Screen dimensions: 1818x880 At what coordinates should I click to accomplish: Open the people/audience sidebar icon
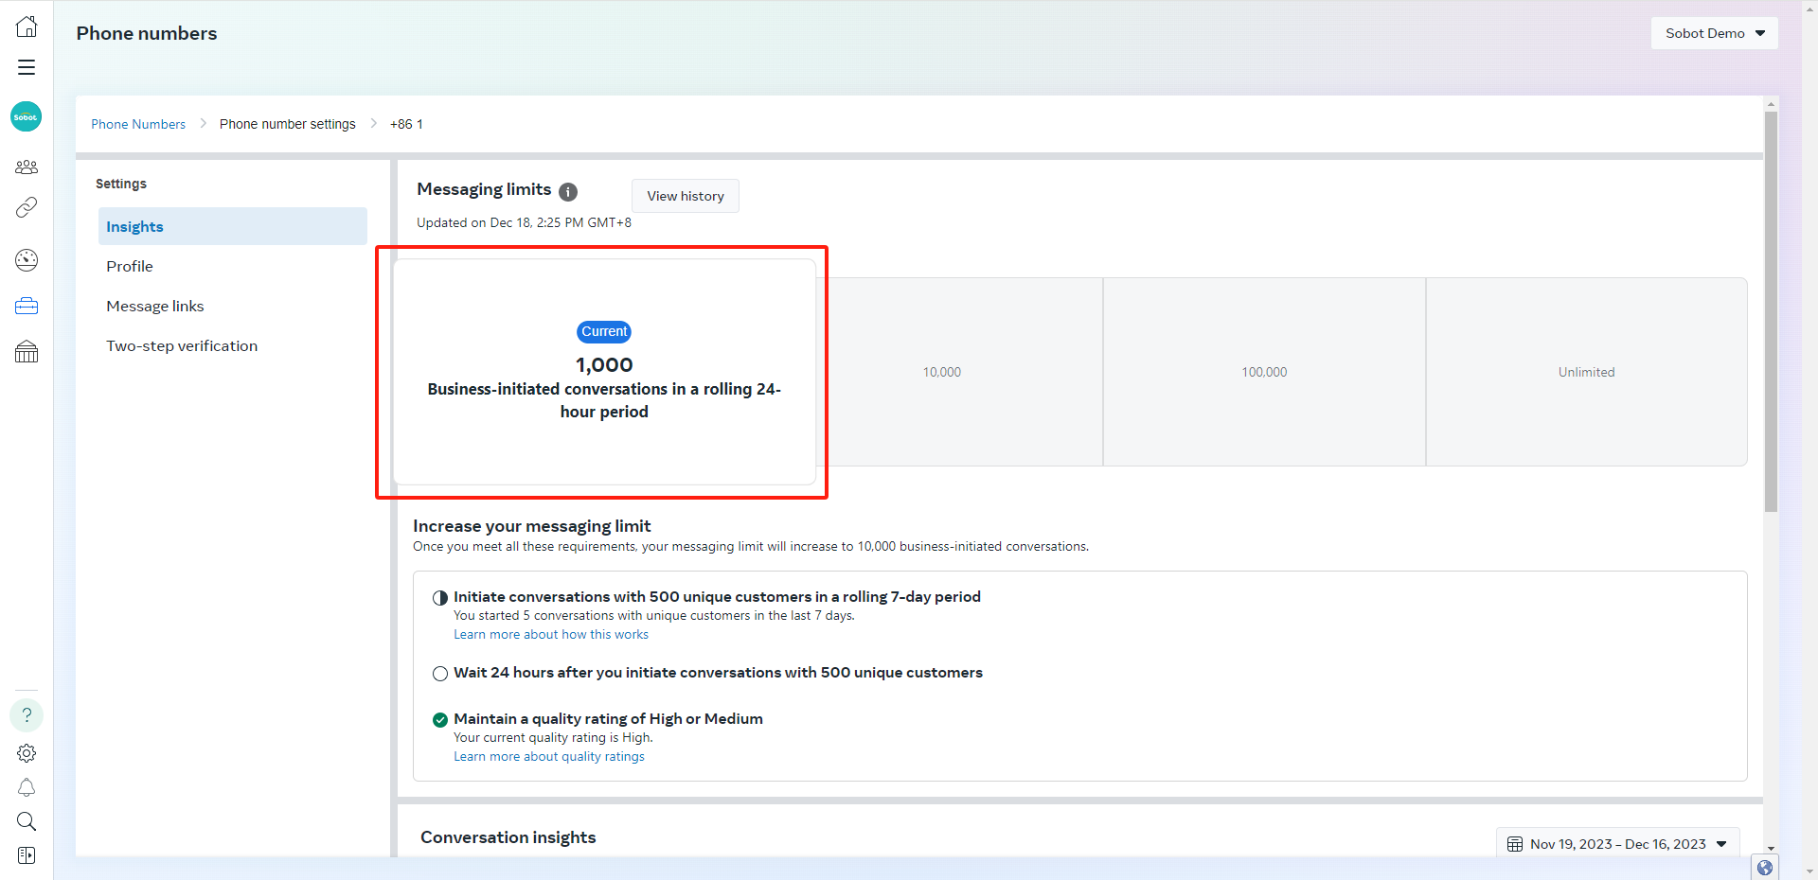[x=27, y=167]
